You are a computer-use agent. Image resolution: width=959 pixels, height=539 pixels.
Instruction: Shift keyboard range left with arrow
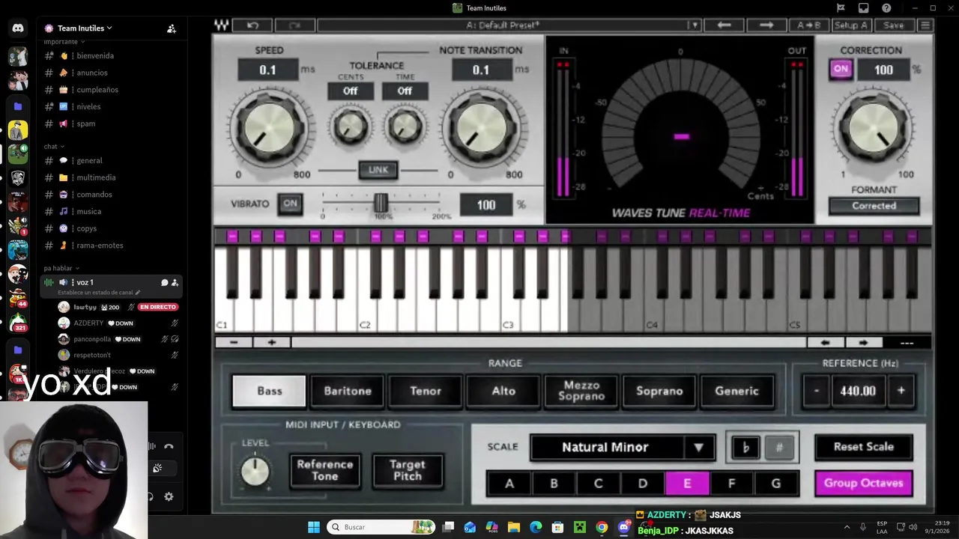click(x=825, y=343)
